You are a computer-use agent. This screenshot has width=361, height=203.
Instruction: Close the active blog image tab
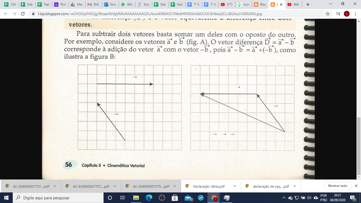click(281, 4)
